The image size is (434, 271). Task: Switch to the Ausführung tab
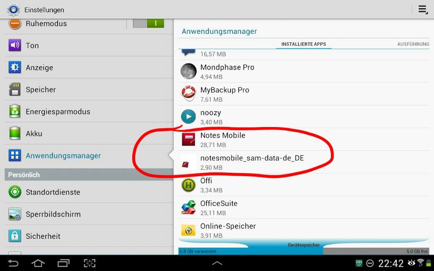coord(413,44)
